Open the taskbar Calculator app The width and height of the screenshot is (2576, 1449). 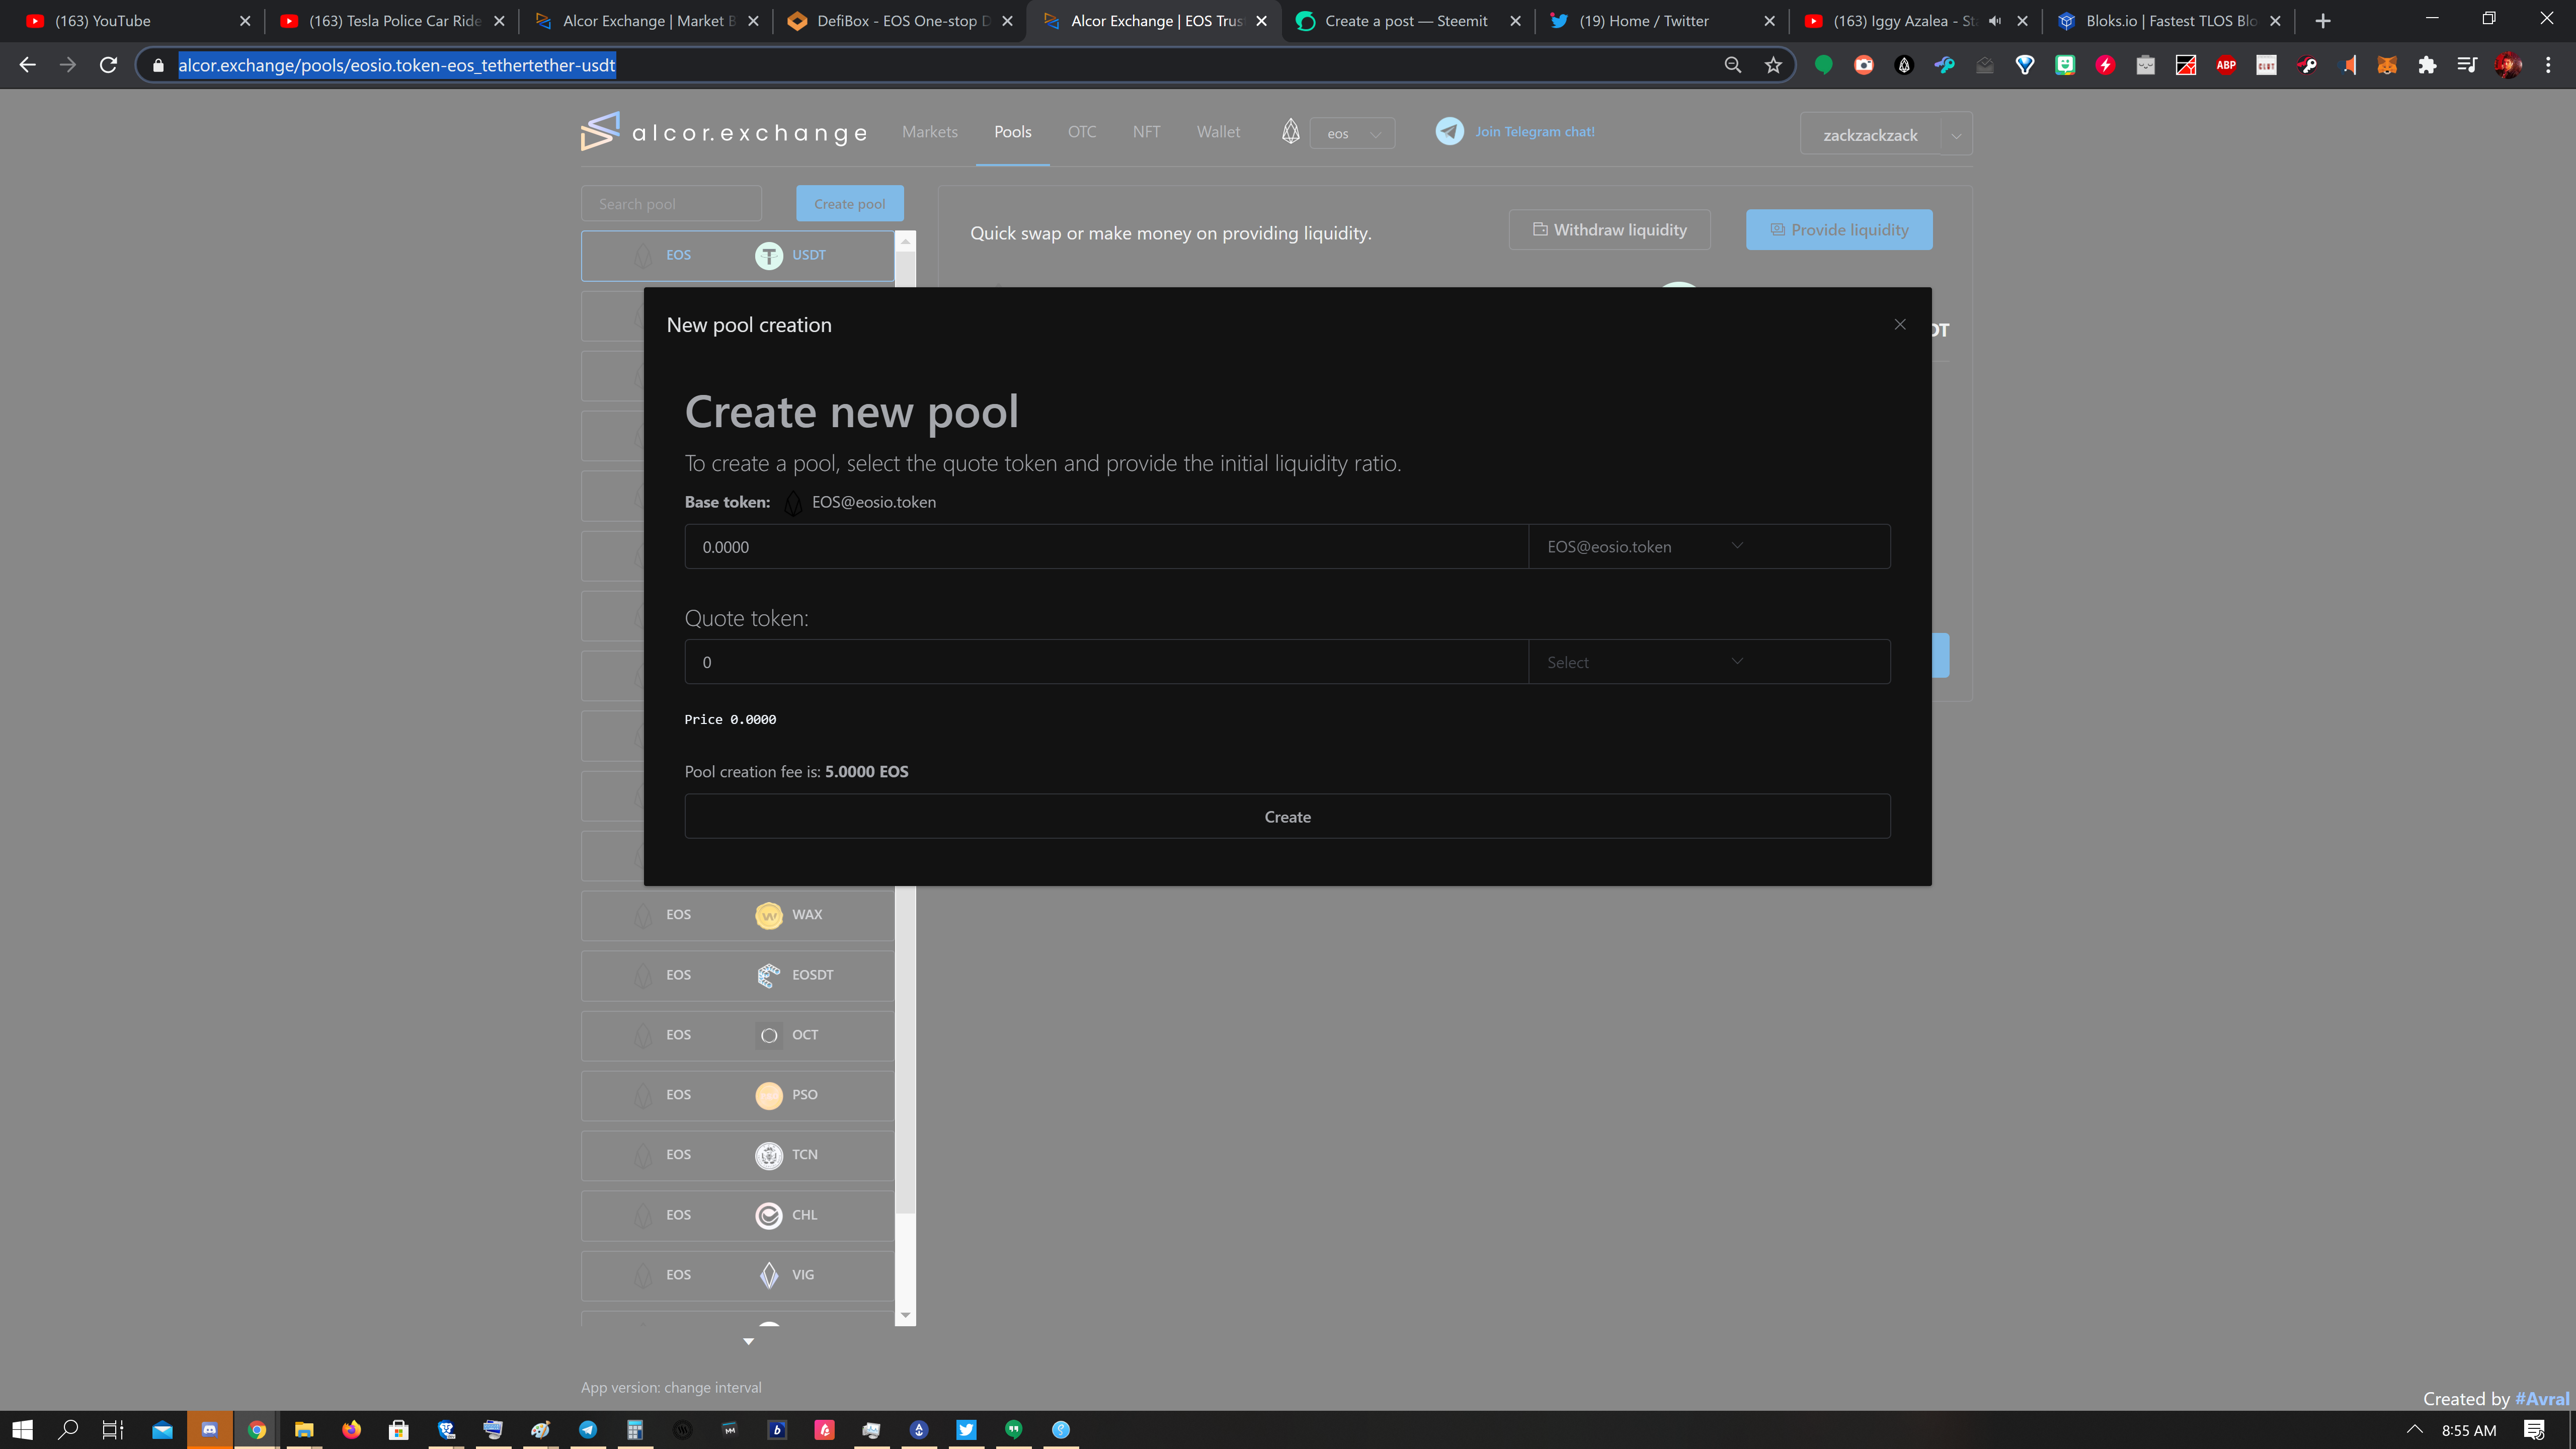[x=635, y=1430]
